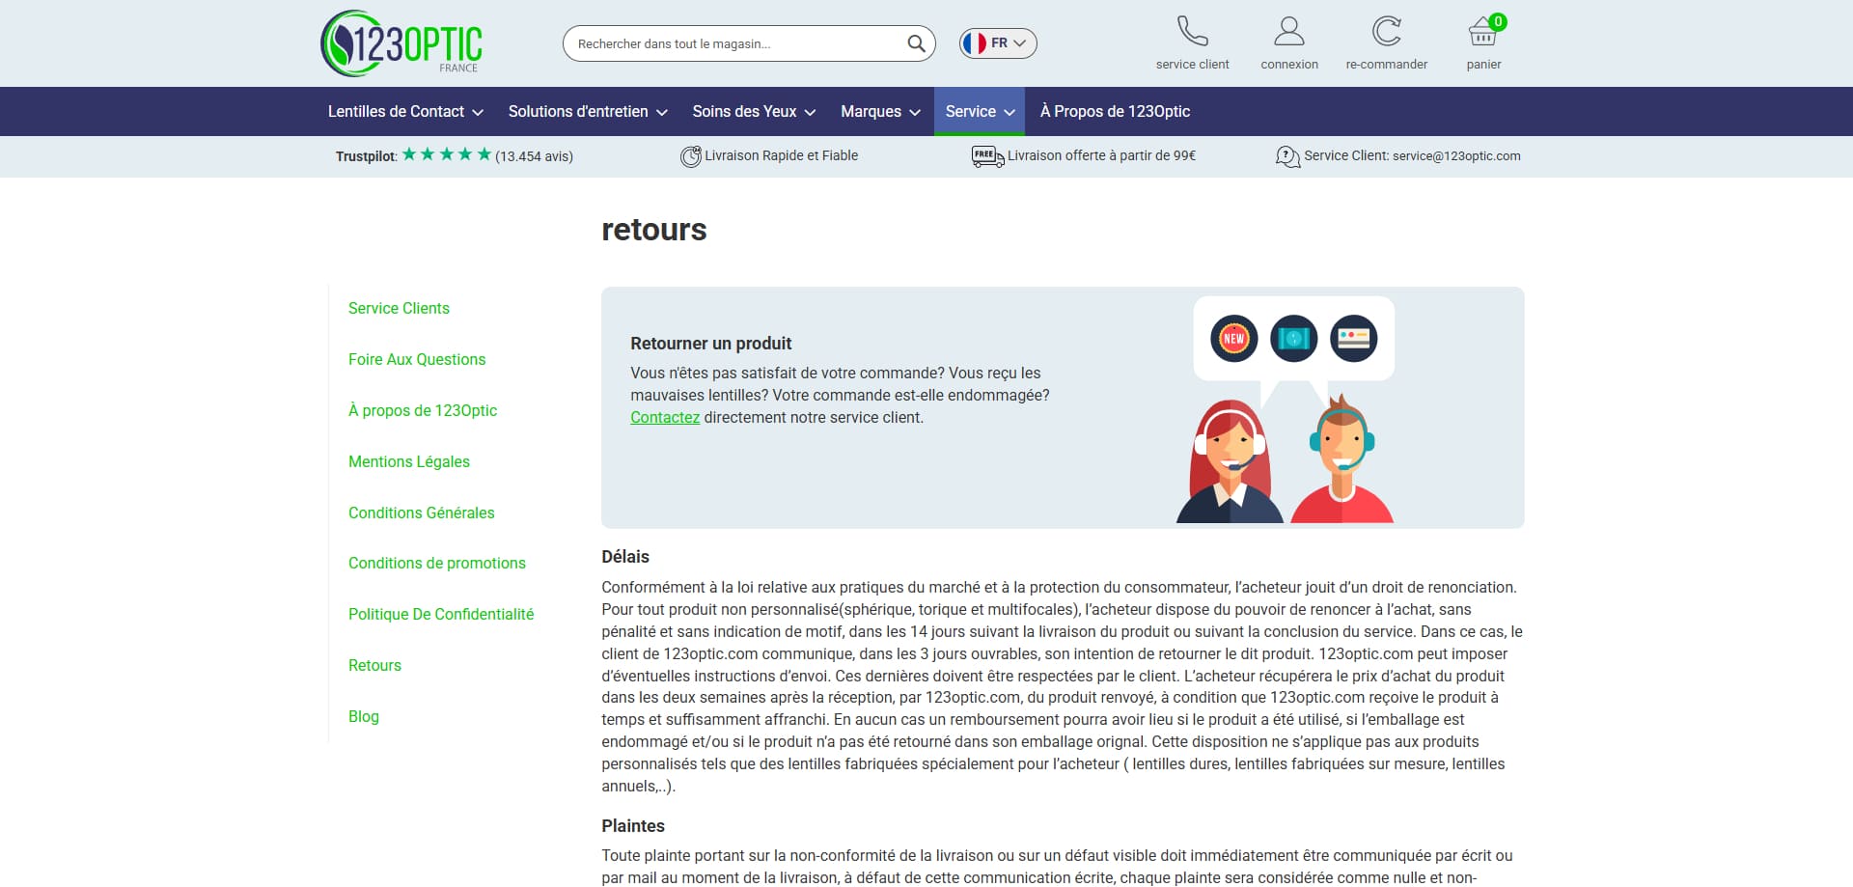Viewport: 1853px width, 887px height.
Task: Open Mentions Légales sidebar link
Action: tap(409, 461)
